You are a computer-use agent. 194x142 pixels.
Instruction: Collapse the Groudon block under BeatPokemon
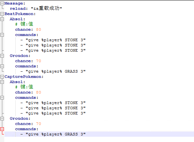coord(2,56)
